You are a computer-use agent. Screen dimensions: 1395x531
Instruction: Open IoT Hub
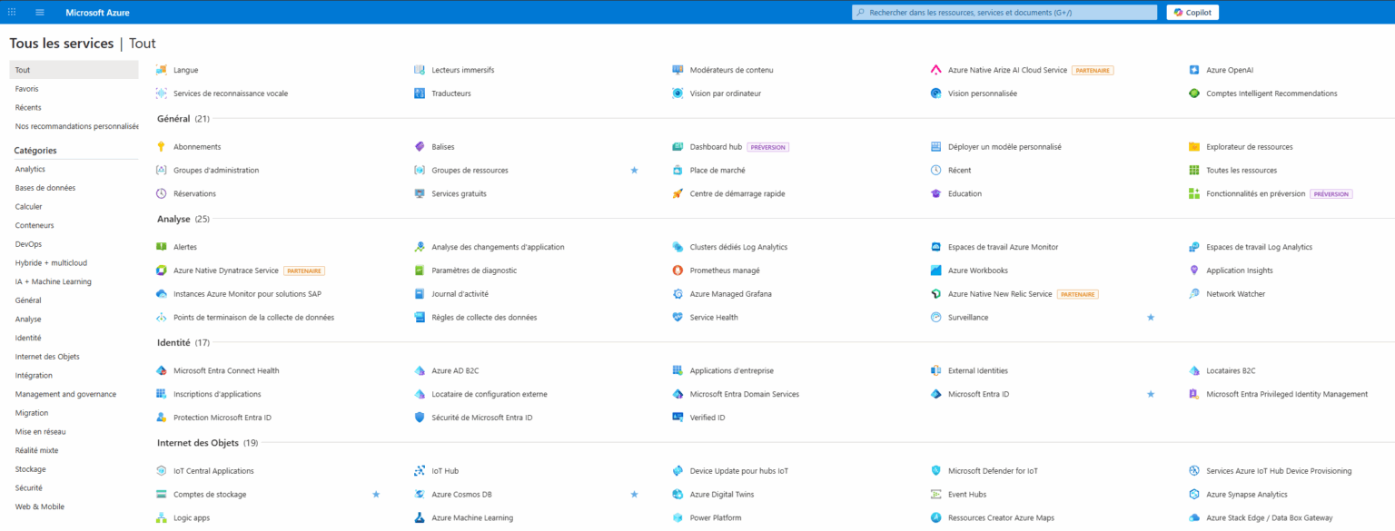click(x=443, y=470)
